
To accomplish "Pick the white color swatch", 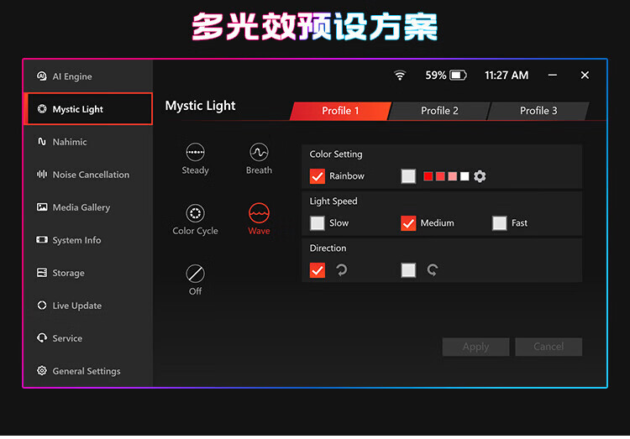I will click(x=465, y=176).
